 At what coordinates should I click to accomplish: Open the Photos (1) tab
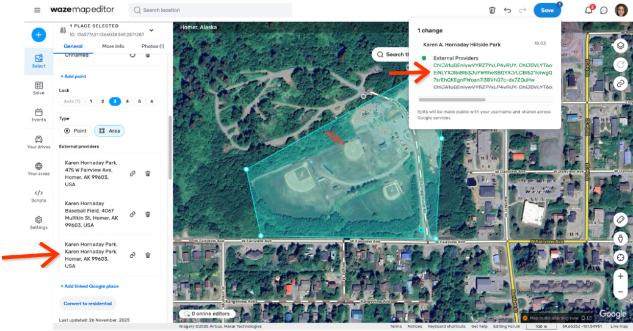point(153,46)
